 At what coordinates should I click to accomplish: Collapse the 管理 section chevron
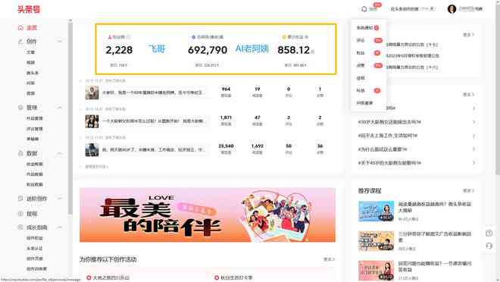(x=60, y=108)
